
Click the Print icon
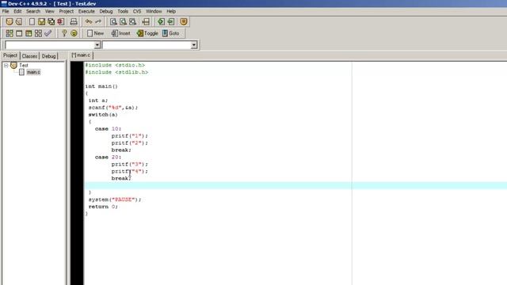[x=74, y=21]
